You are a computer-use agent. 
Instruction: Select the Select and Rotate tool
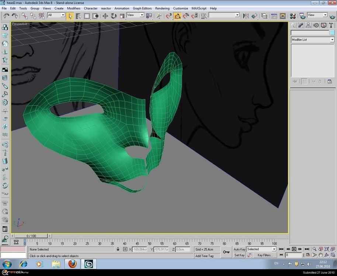pyautogui.click(x=113, y=16)
